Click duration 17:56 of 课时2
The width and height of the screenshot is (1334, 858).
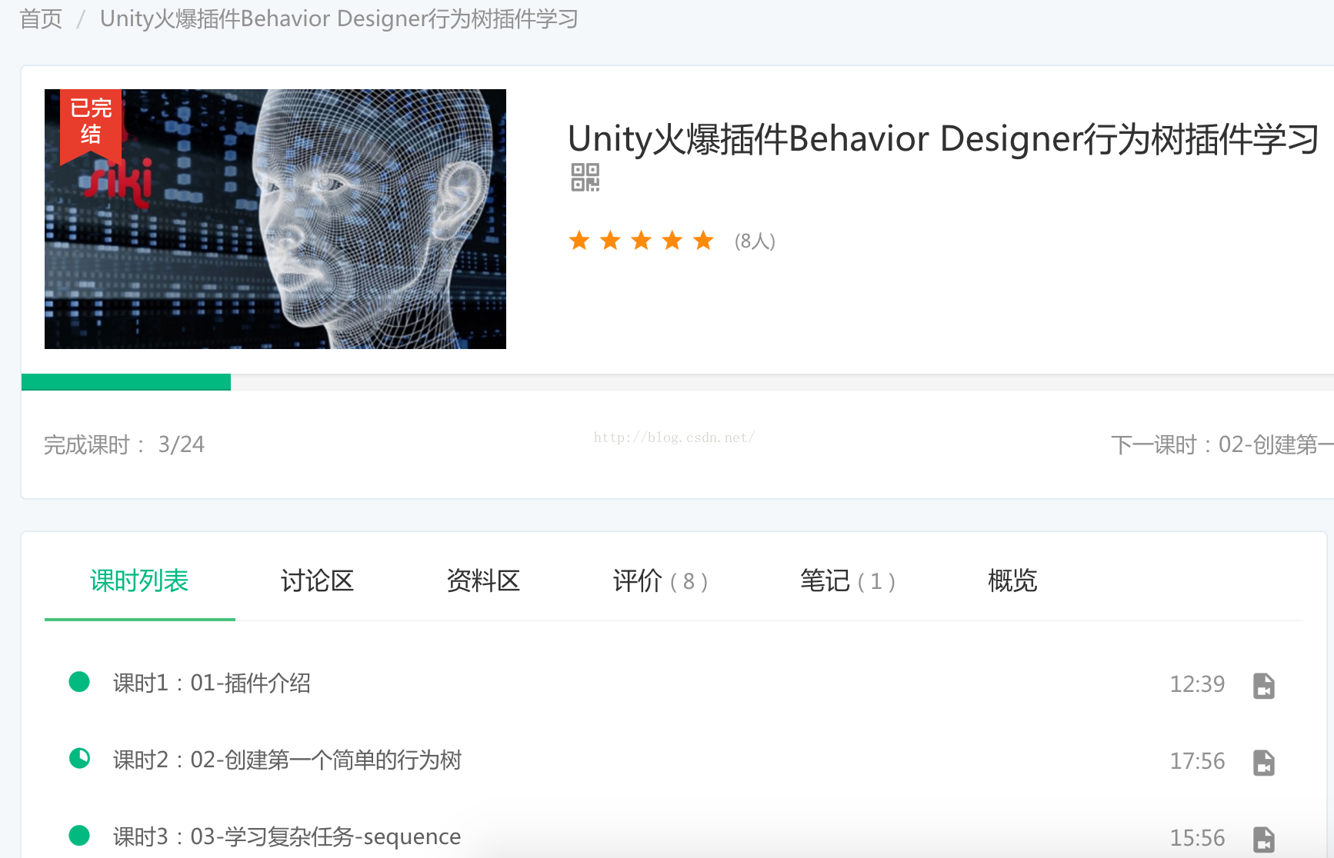[1197, 760]
